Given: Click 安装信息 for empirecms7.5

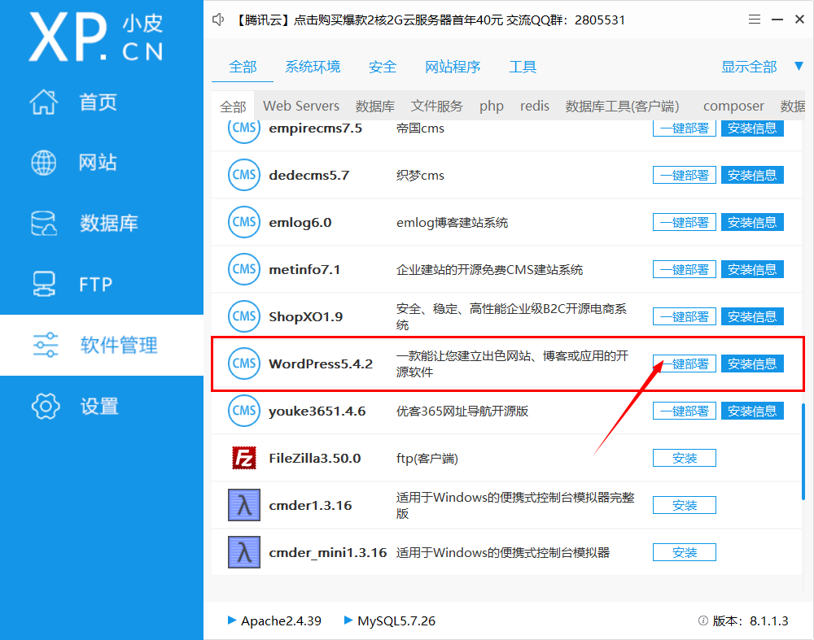Looking at the screenshot, I should (752, 128).
